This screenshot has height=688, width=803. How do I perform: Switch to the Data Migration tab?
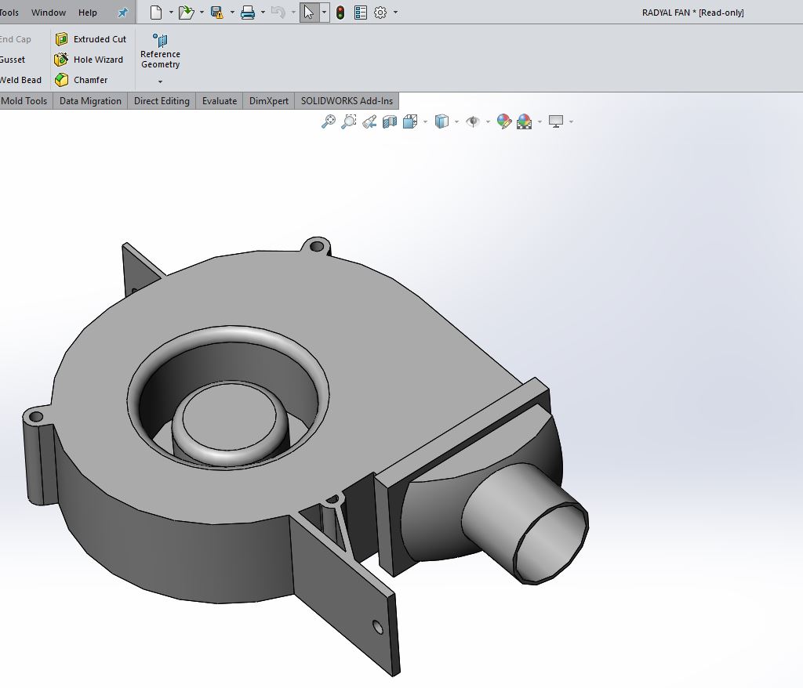point(90,101)
